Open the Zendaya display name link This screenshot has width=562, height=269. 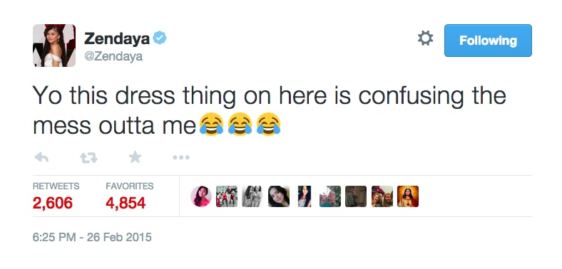(x=117, y=38)
